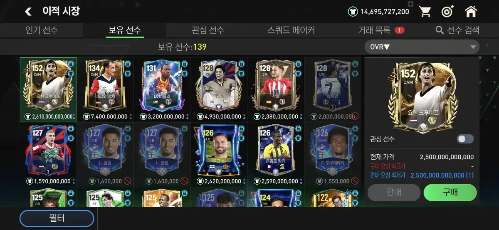The image size is (499, 230).
Task: Tap the 필터 button
Action: point(57,218)
